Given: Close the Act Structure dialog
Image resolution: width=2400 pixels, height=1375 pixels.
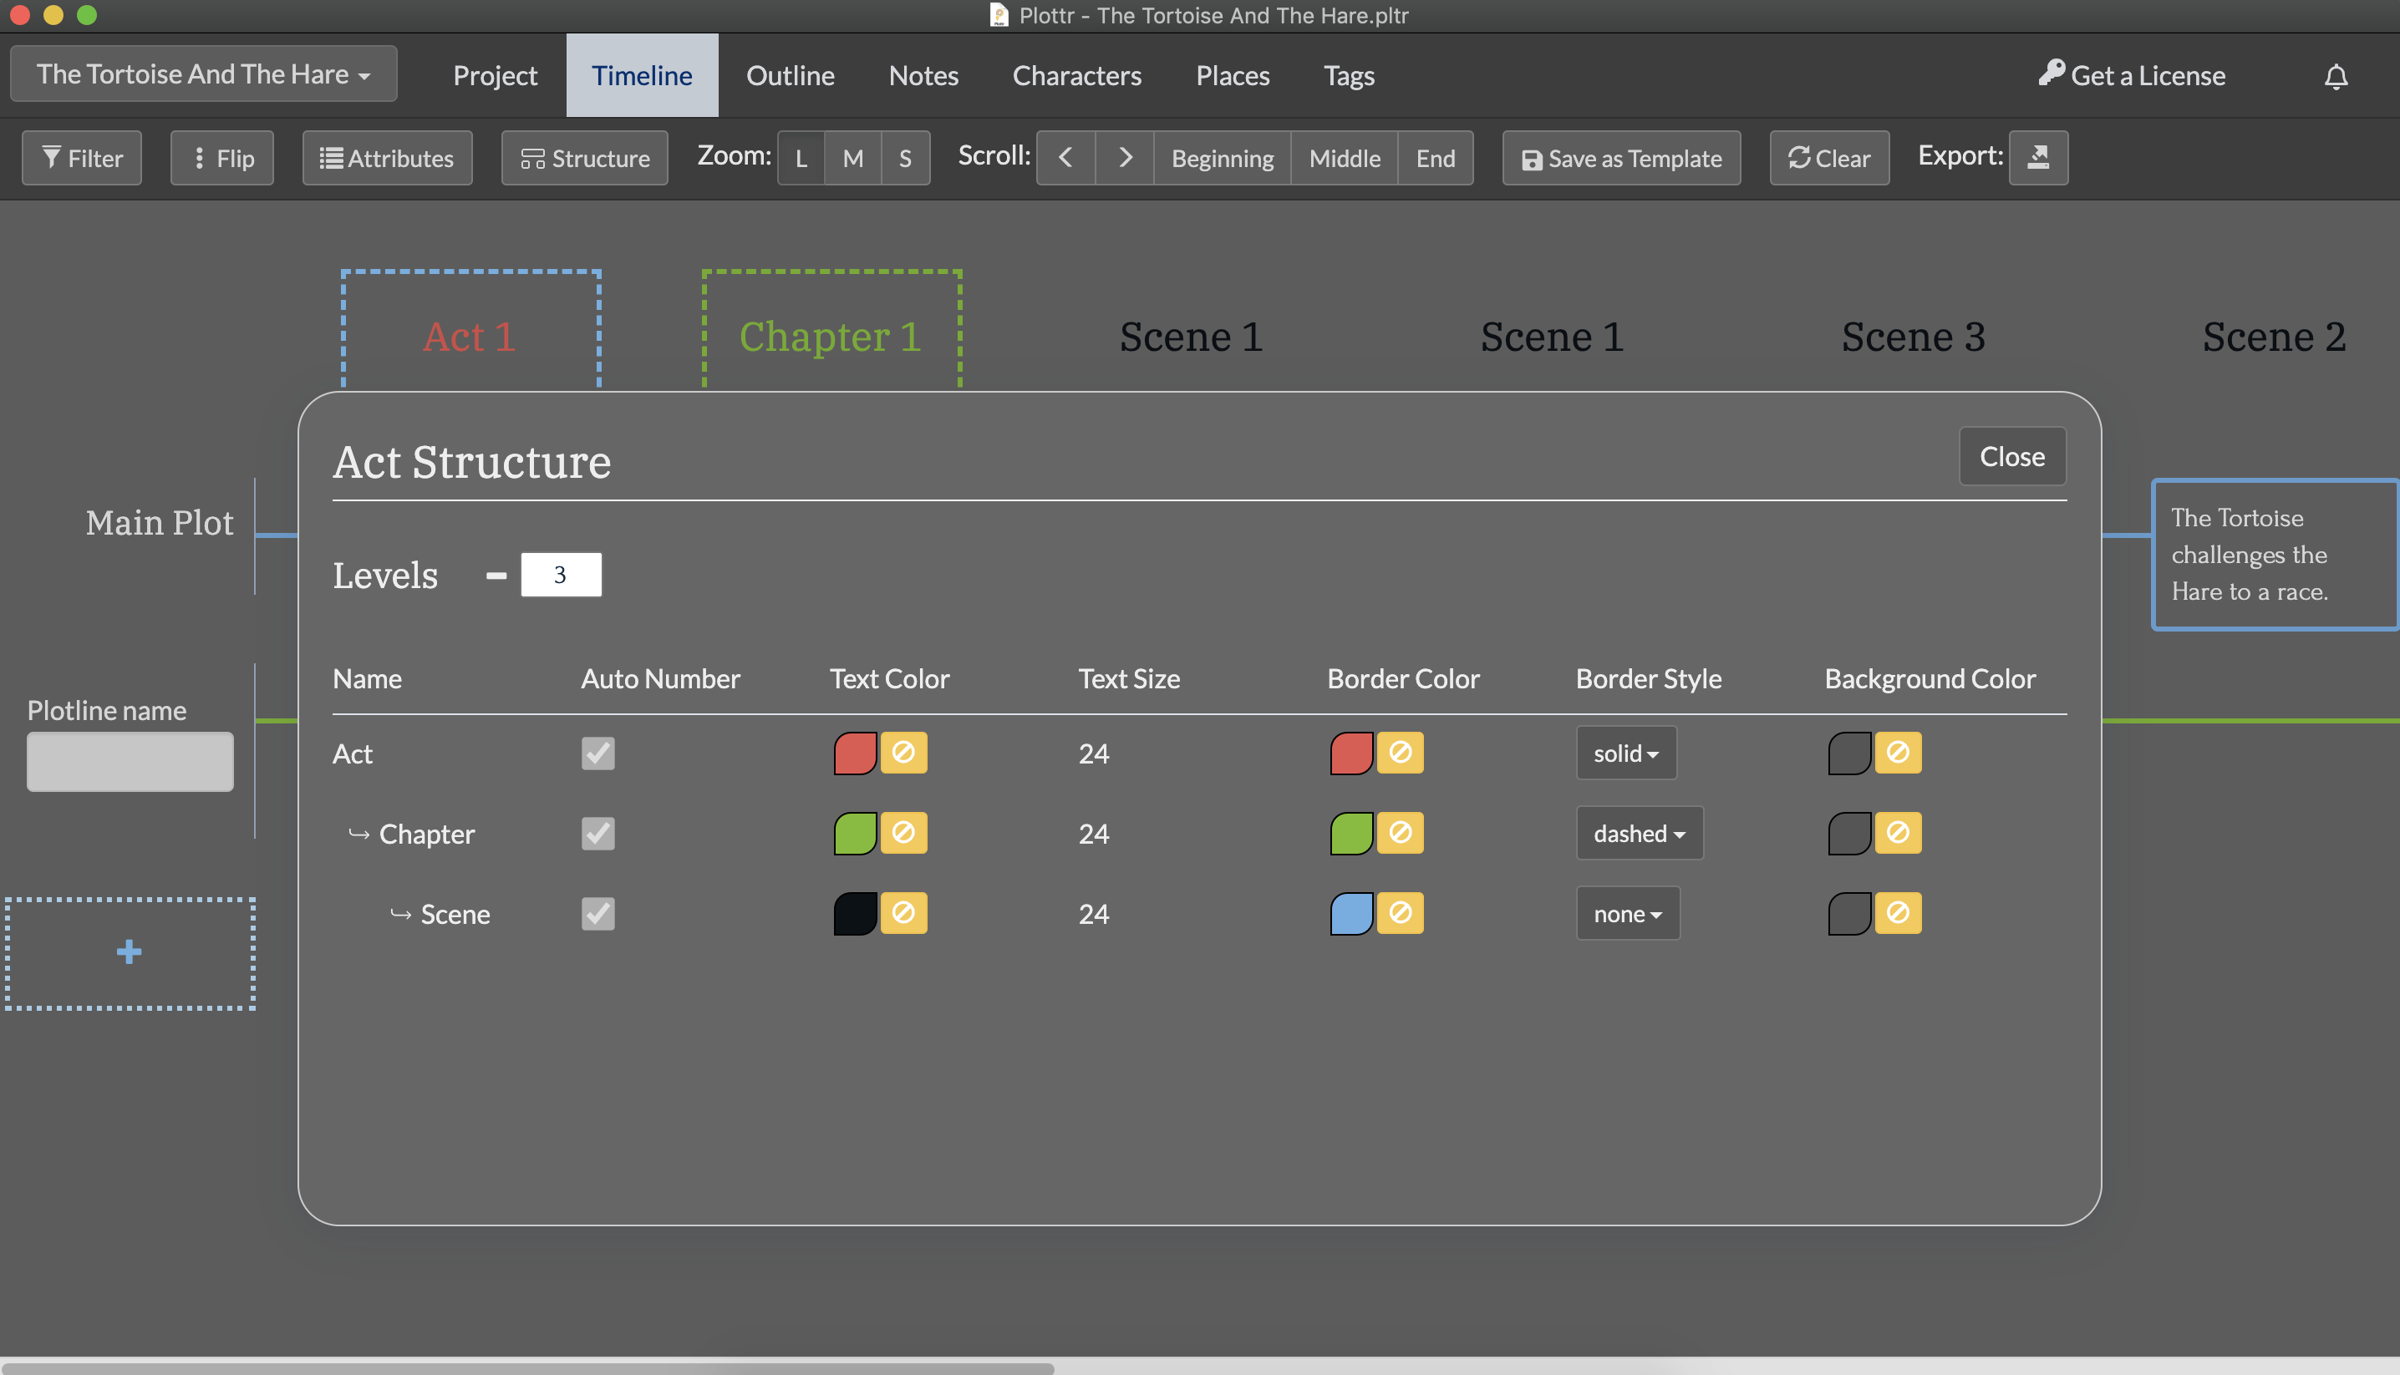Looking at the screenshot, I should [x=2011, y=456].
